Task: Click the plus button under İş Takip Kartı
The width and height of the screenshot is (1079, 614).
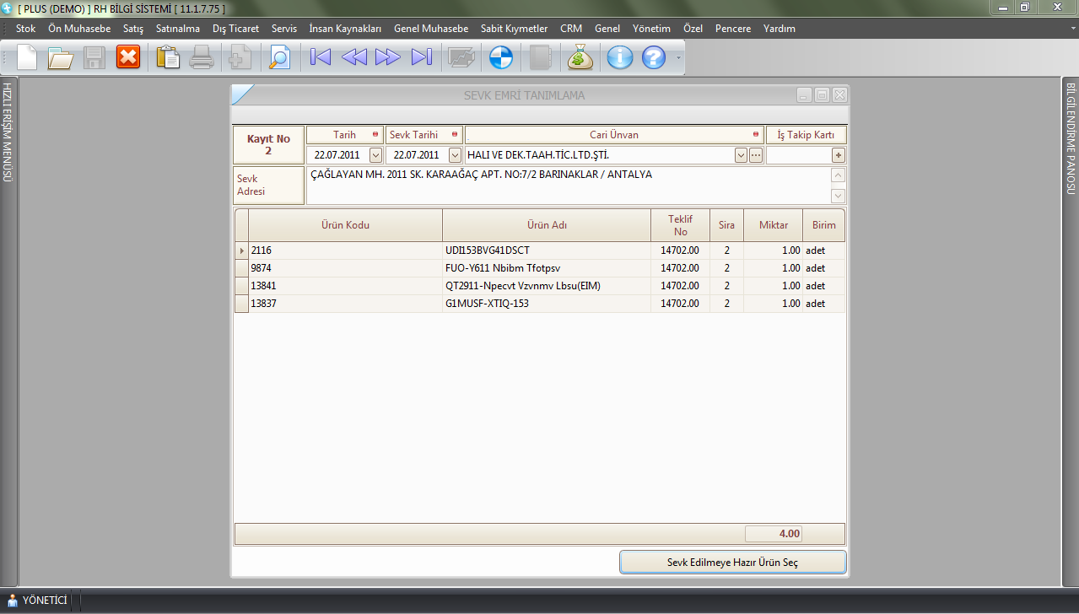Action: point(838,155)
